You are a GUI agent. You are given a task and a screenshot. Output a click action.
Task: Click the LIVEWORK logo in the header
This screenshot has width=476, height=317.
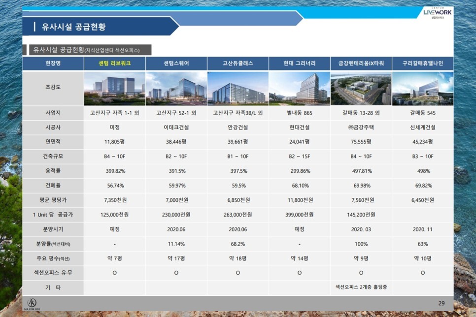tap(437, 13)
